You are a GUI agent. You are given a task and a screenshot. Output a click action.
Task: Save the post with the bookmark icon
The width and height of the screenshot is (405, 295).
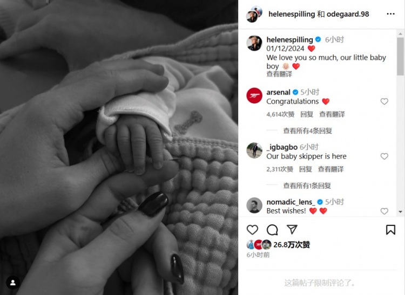click(390, 230)
